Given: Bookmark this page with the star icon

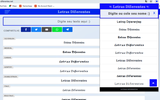Looking at the screenshot, I should pos(151,1).
